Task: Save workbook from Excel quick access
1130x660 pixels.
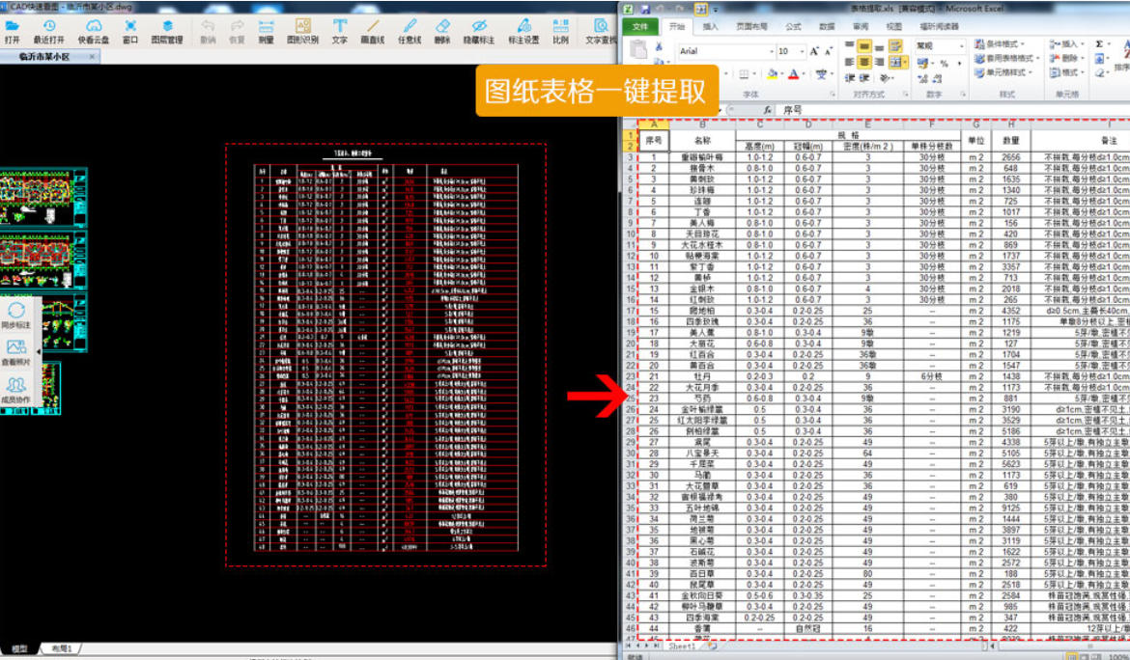Action: 645,9
